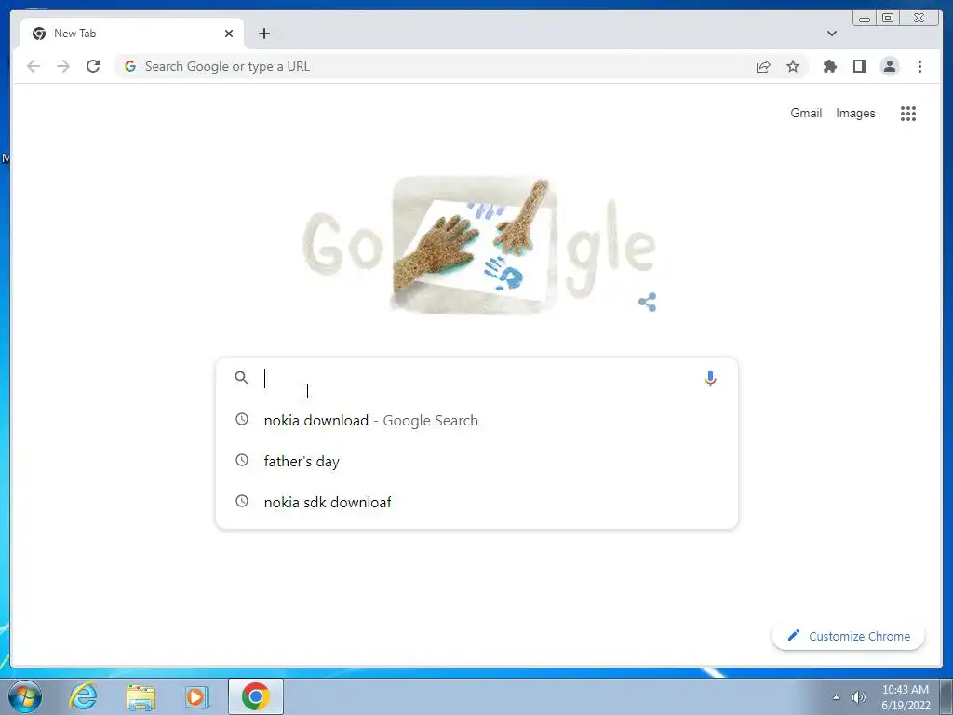Expand the tab search chevron
Image resolution: width=953 pixels, height=715 pixels.
point(832,34)
